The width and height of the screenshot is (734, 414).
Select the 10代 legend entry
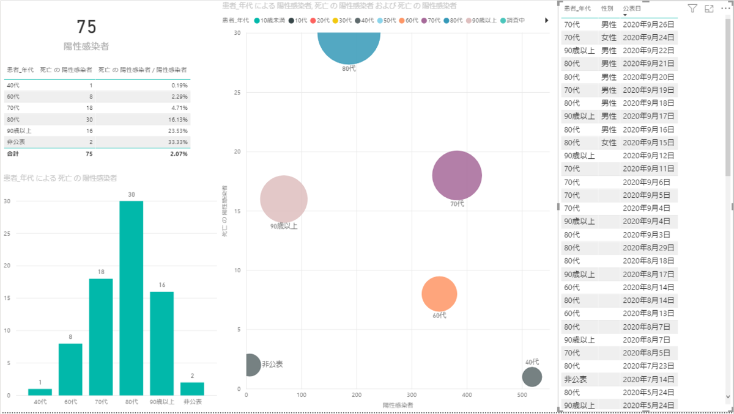point(298,20)
